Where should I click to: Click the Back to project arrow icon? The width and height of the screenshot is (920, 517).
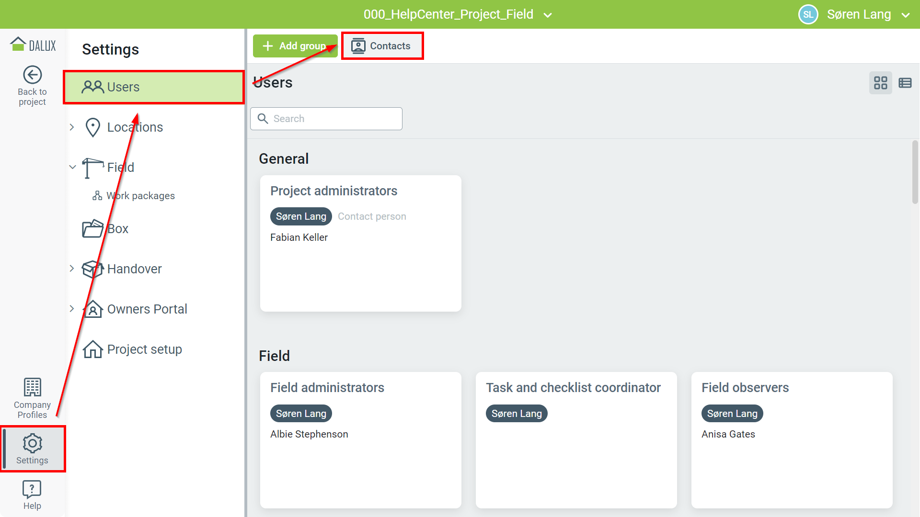(32, 75)
